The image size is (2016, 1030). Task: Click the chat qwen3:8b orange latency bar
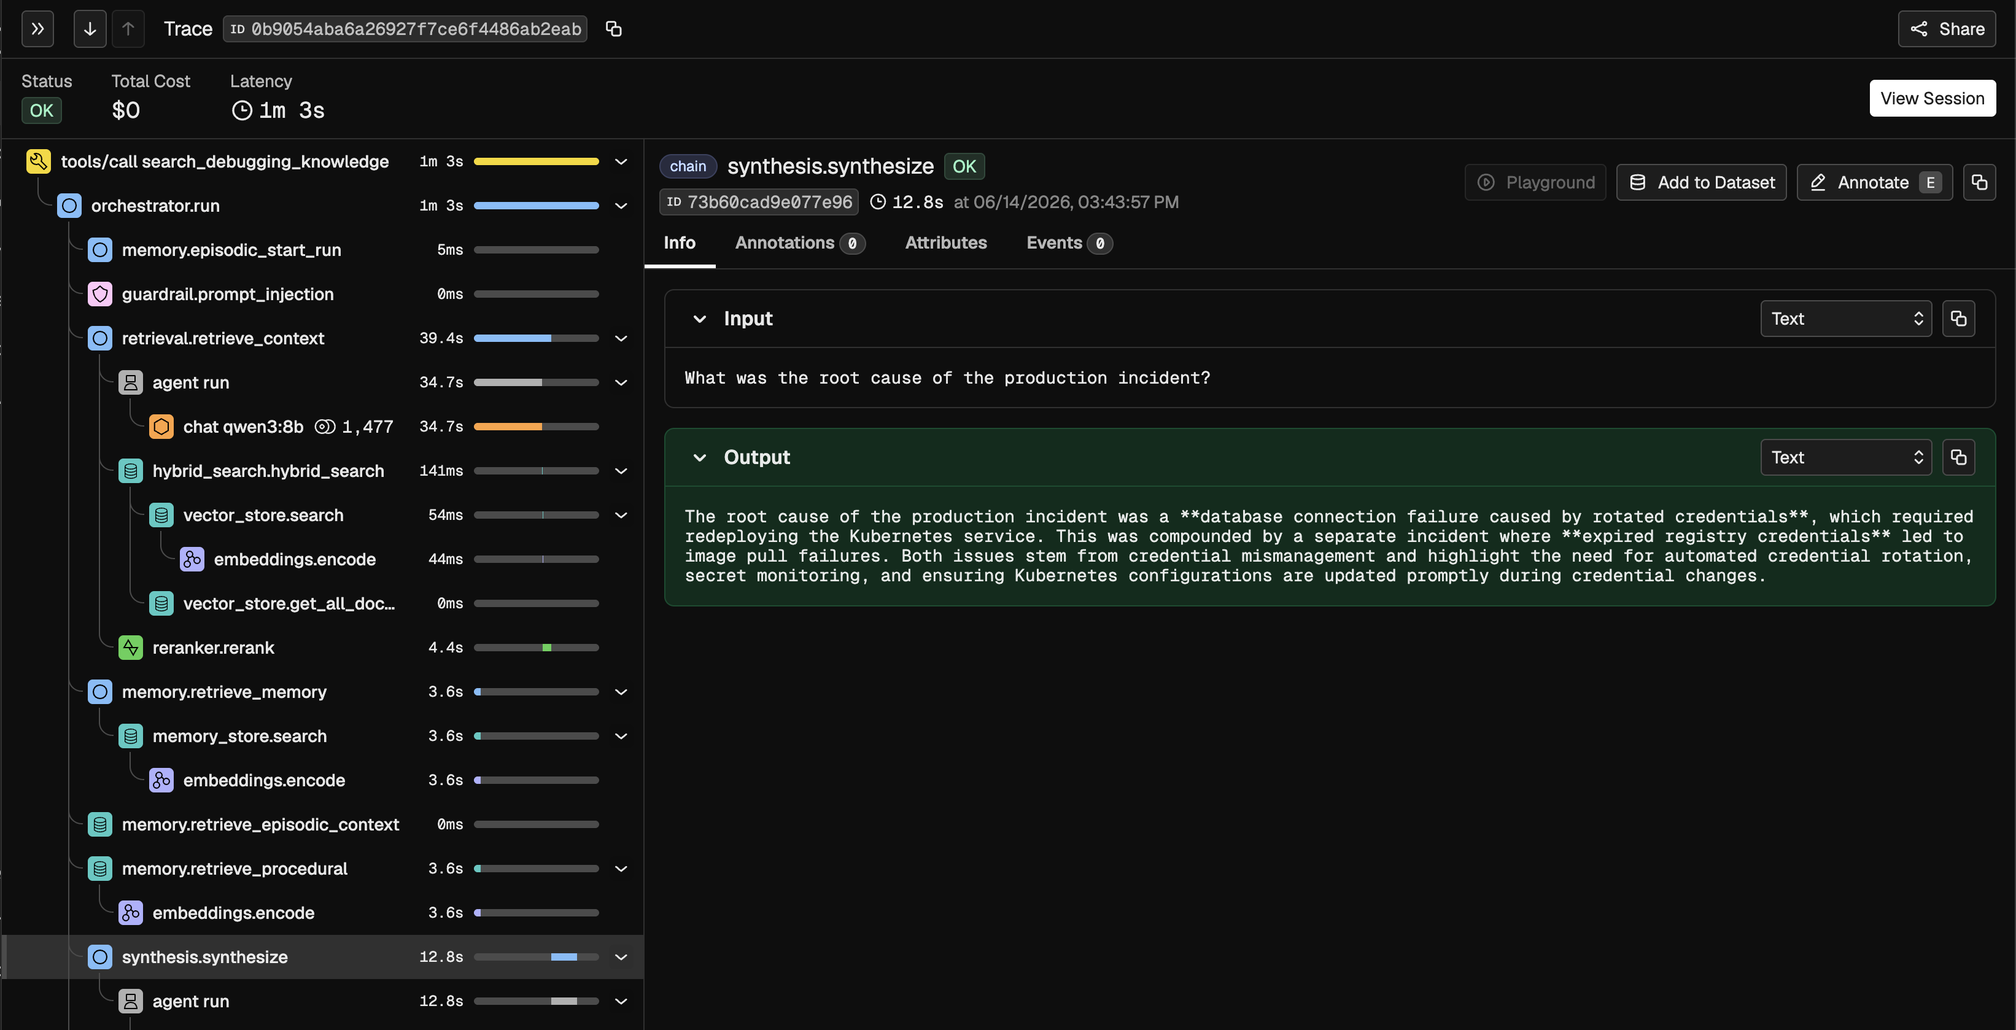pyautogui.click(x=508, y=427)
